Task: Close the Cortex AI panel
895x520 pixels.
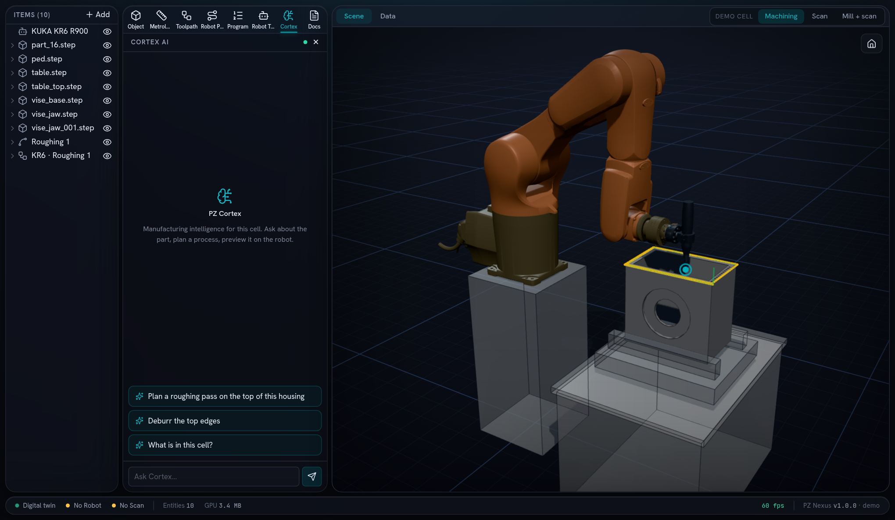Action: click(x=316, y=42)
